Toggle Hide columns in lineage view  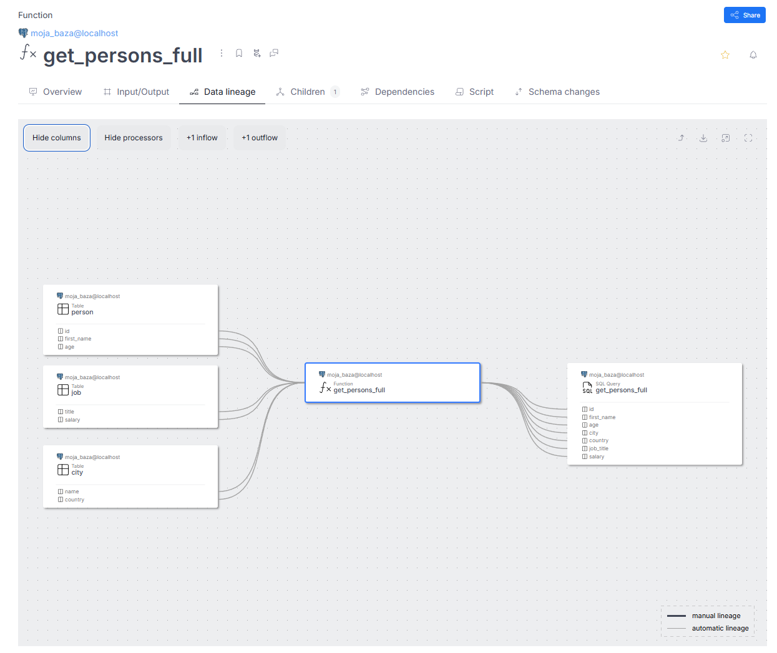point(57,138)
